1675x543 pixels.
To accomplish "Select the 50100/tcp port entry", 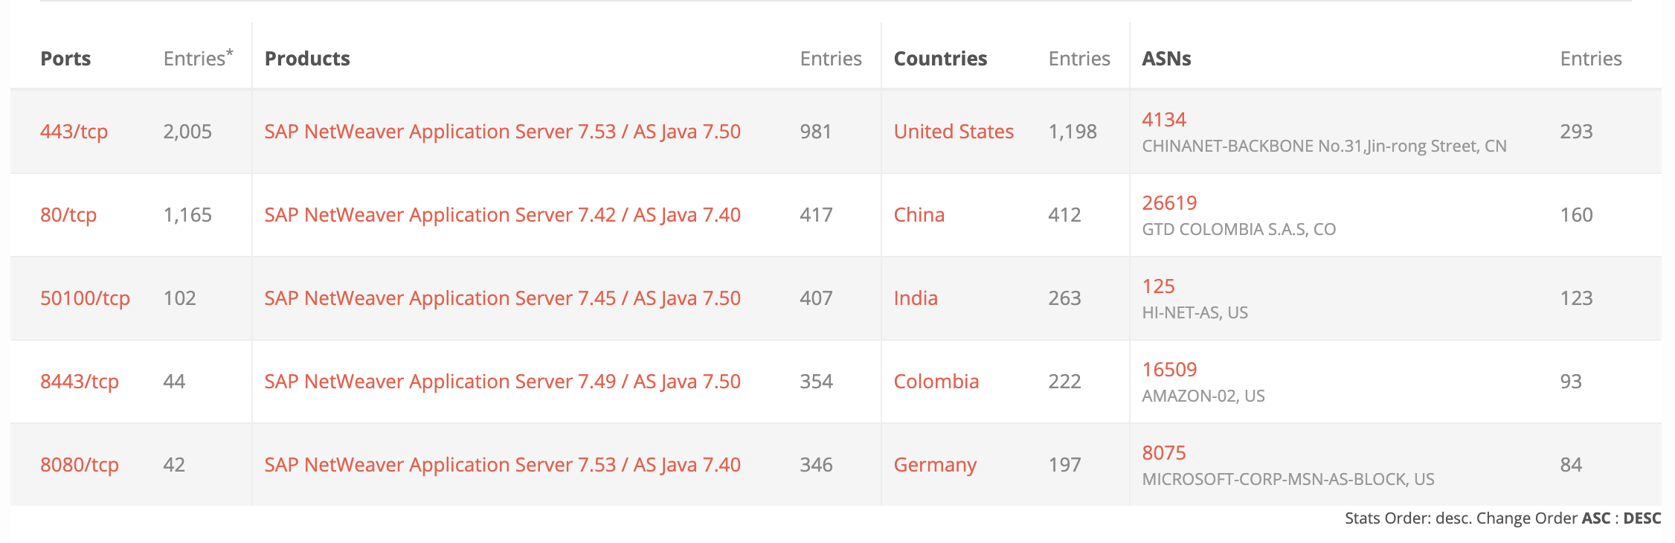I will coord(85,298).
